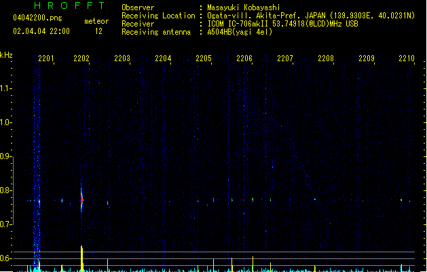Click the Receiving antenna label

pyautogui.click(x=156, y=32)
